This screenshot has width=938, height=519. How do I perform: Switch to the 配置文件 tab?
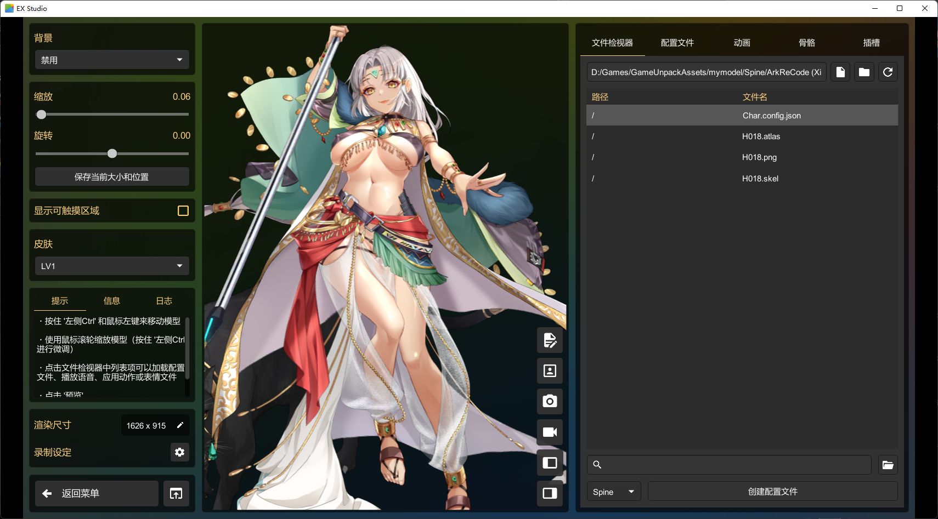click(677, 43)
